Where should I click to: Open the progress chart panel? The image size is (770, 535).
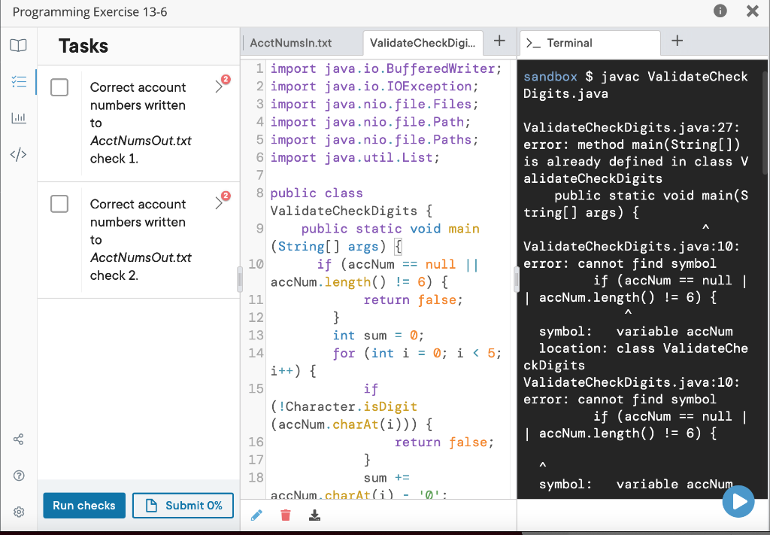tap(18, 117)
